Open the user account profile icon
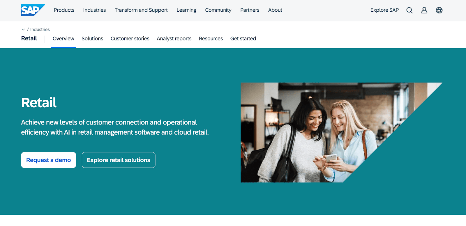 pyautogui.click(x=424, y=10)
